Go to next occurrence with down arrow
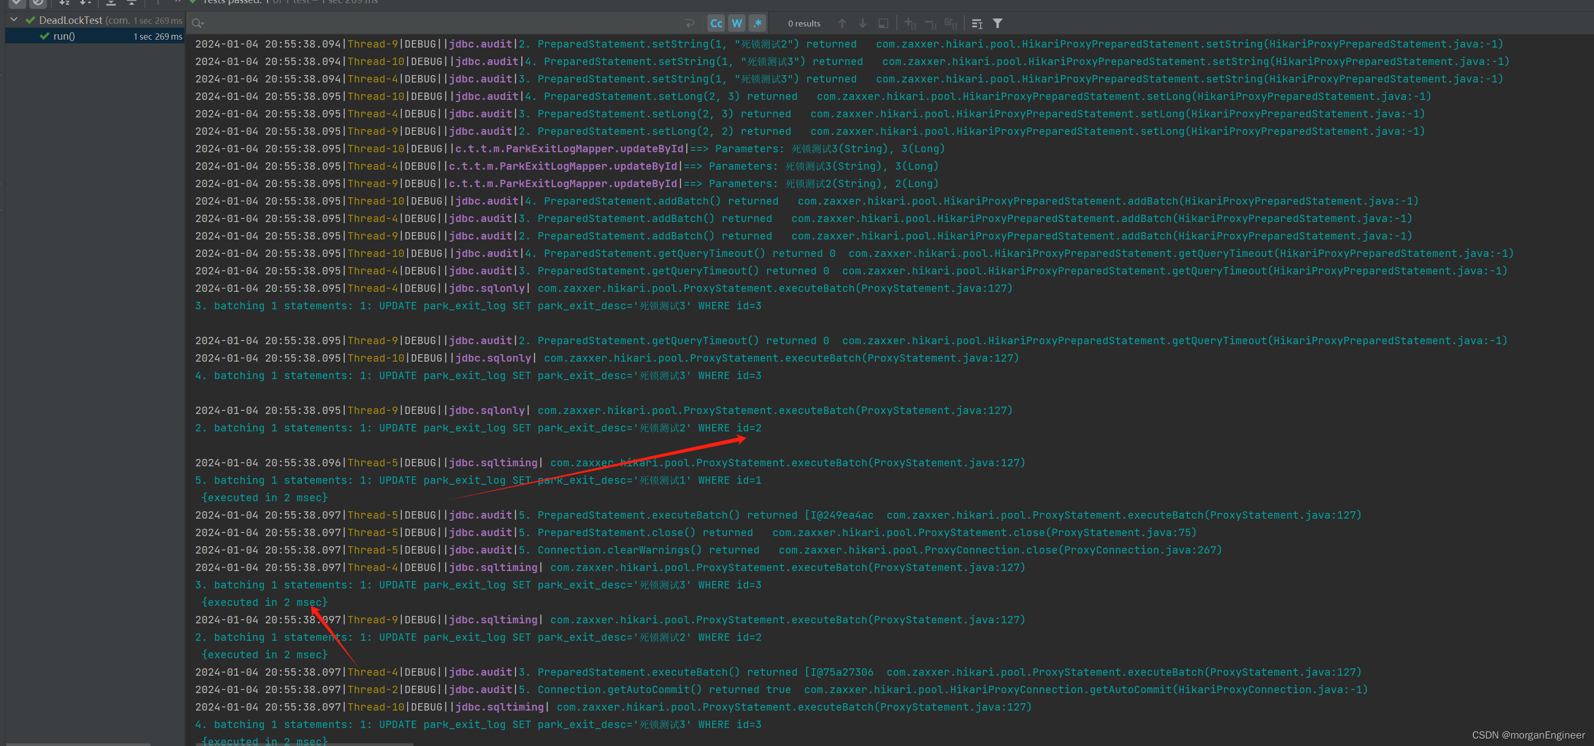1594x746 pixels. 863,23
